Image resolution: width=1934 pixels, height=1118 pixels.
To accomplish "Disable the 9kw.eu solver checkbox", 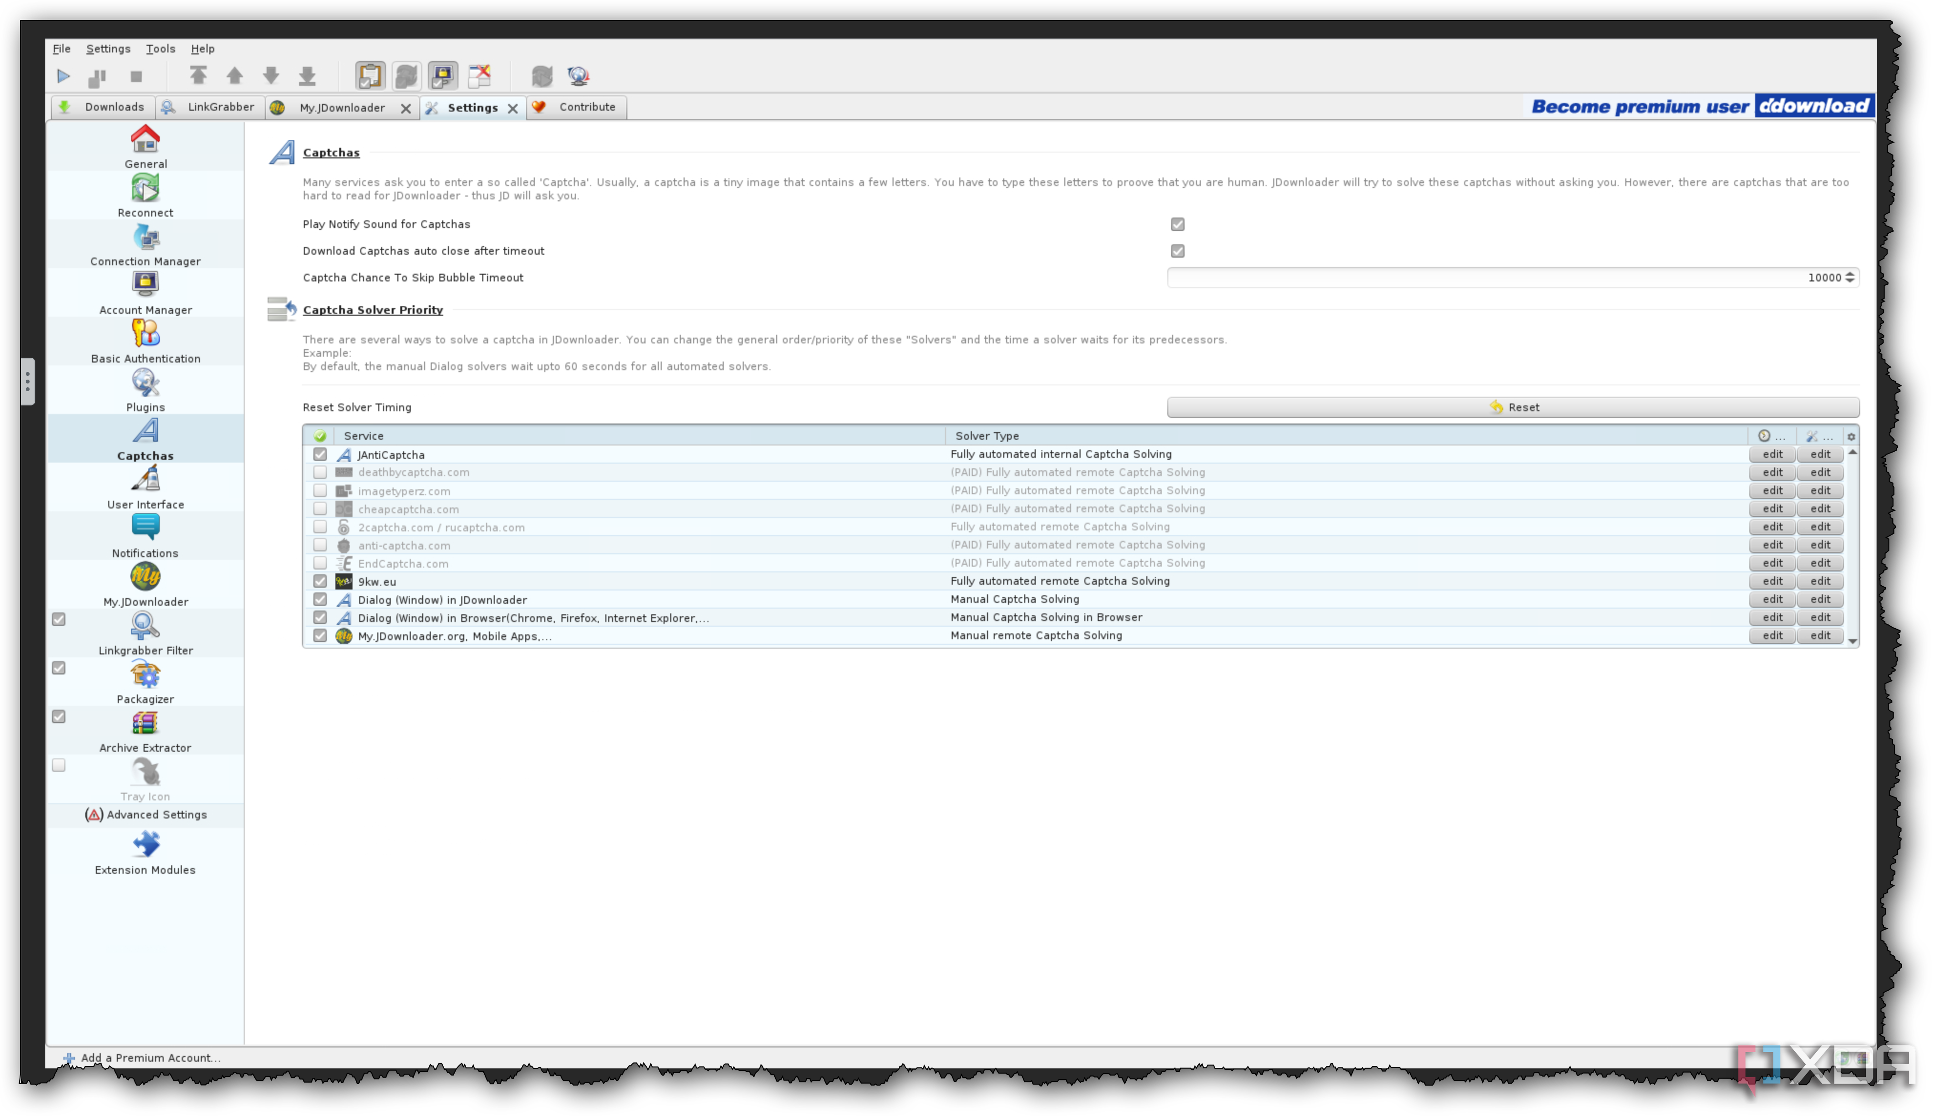I will (x=320, y=581).
